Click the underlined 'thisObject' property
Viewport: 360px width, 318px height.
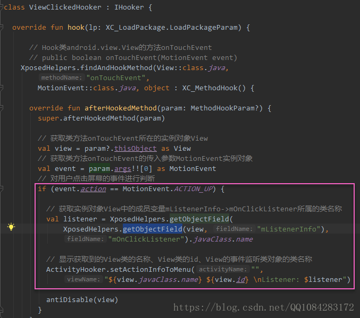click(136, 149)
